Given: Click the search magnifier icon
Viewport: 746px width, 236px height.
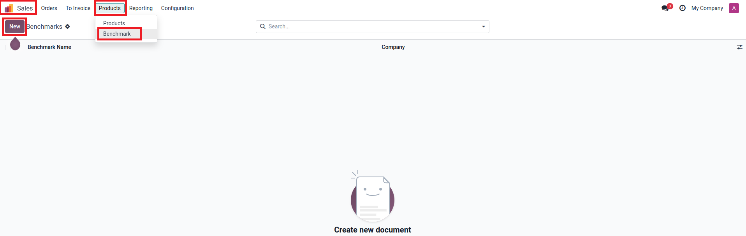Looking at the screenshot, I should (263, 26).
